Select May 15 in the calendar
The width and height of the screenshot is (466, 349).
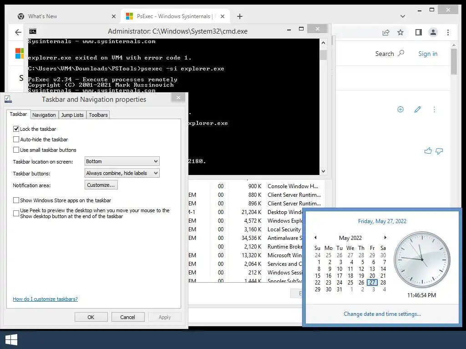coord(317,275)
